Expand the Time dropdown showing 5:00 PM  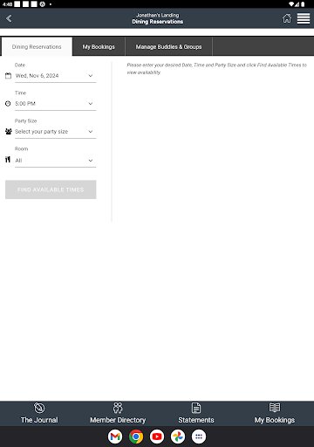pos(56,104)
